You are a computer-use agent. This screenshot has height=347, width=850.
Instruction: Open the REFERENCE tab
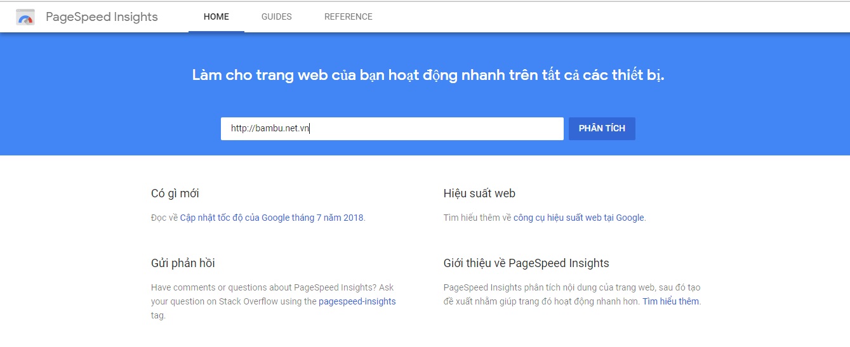(x=349, y=17)
